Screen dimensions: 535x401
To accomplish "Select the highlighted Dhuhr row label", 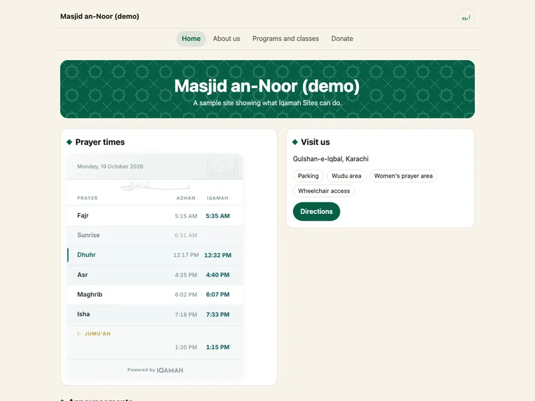I will pos(86,255).
